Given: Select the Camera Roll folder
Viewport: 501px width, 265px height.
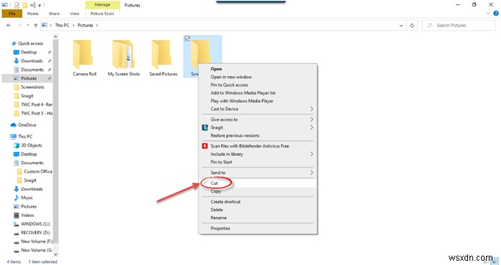Looking at the screenshot, I should pos(84,58).
